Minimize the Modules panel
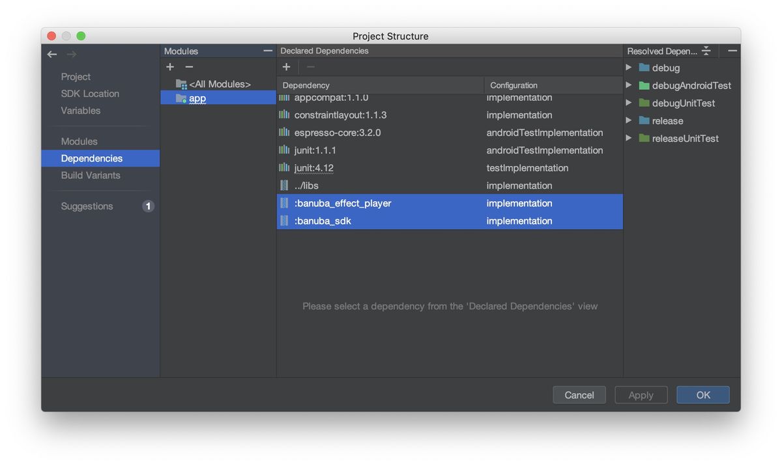The width and height of the screenshot is (782, 466). point(267,51)
